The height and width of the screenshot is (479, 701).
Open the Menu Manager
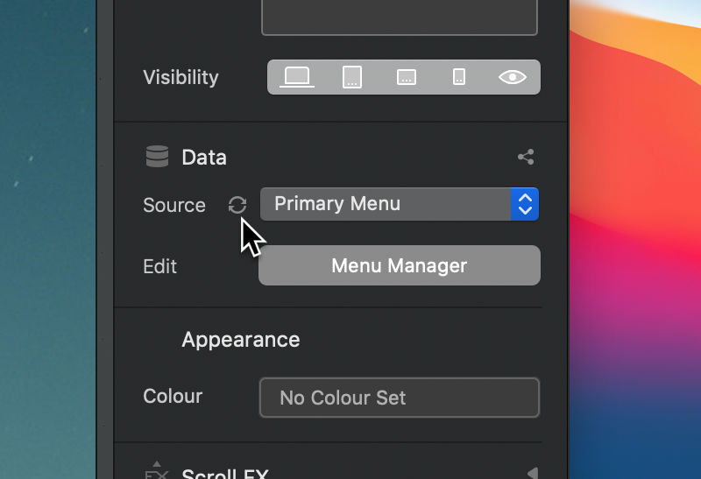pos(400,265)
